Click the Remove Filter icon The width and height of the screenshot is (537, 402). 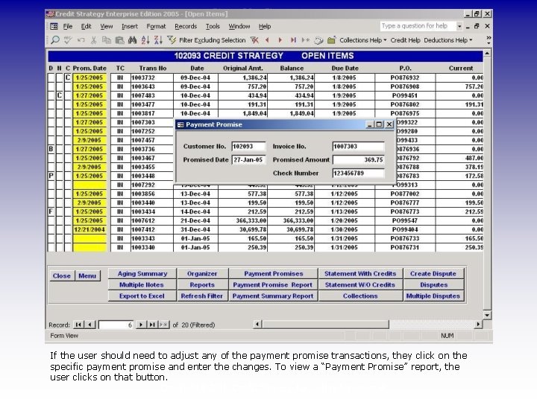coord(254,40)
